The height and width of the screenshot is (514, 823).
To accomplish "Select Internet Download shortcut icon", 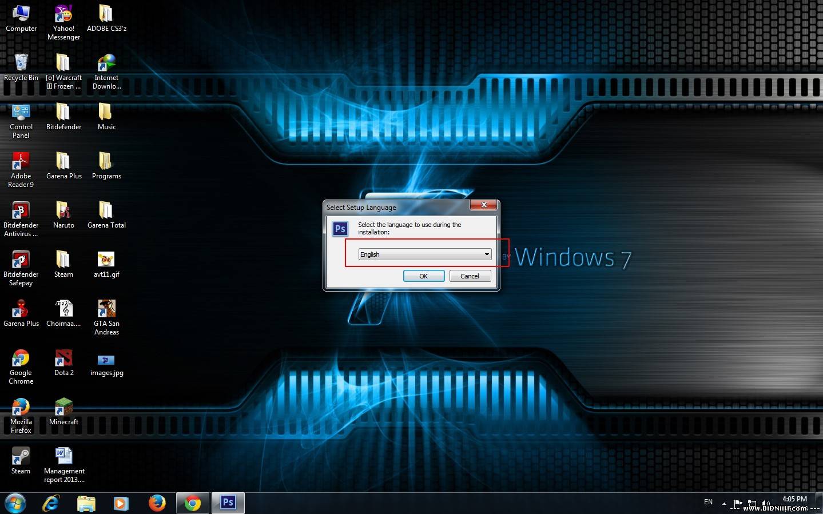I will [x=106, y=71].
